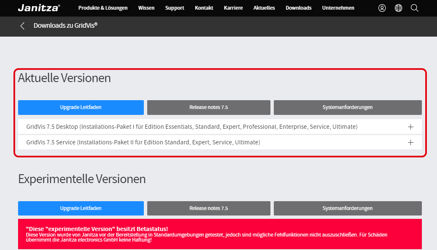Viewport: 437px width, 250px height.
Task: Open the search magnifier icon
Action: 414,8
